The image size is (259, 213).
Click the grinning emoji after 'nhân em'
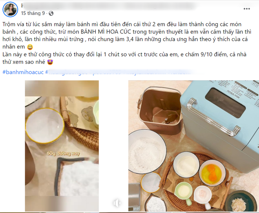click(30, 47)
